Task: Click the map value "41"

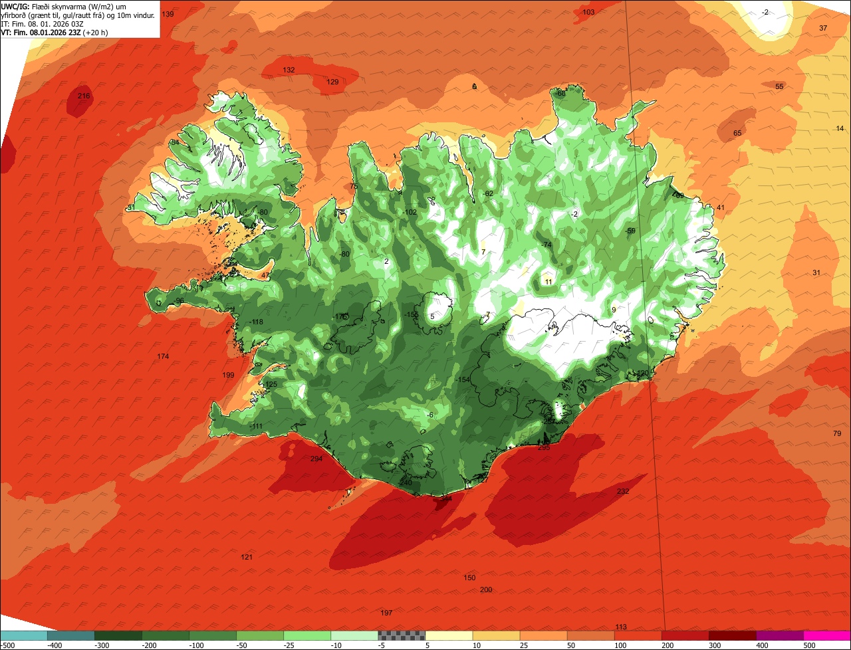Action: [x=721, y=207]
